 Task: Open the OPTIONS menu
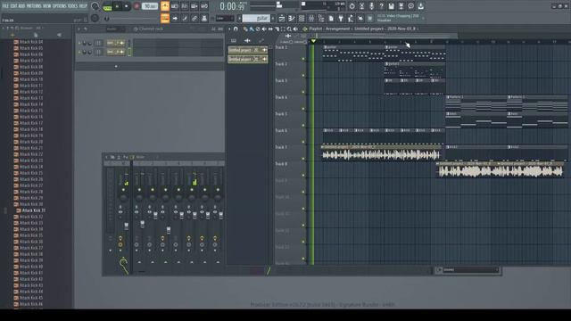60,6
